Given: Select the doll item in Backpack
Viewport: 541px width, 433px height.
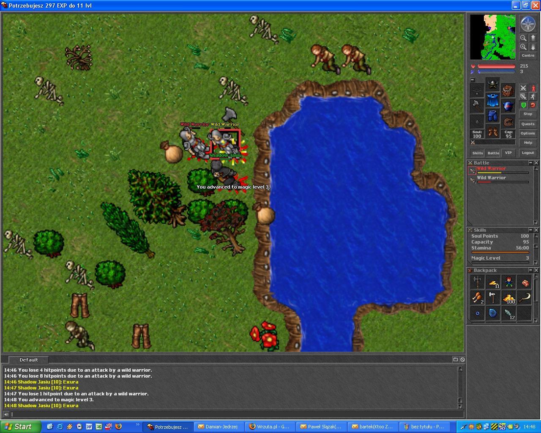Looking at the screenshot, I should pyautogui.click(x=508, y=282).
